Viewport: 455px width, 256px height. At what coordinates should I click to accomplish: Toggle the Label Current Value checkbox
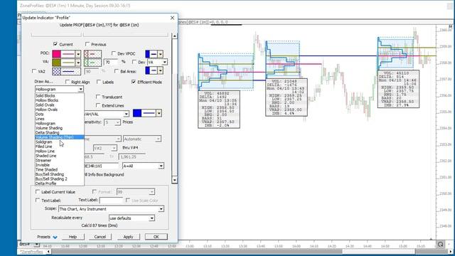click(x=38, y=191)
